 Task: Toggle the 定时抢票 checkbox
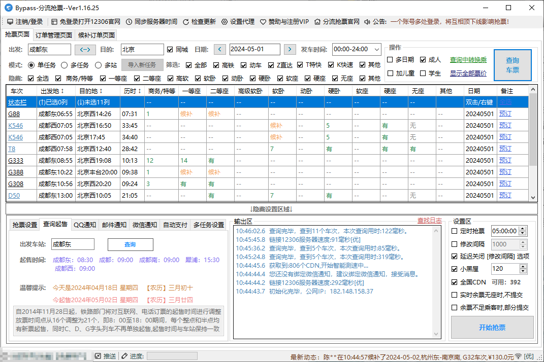click(455, 231)
